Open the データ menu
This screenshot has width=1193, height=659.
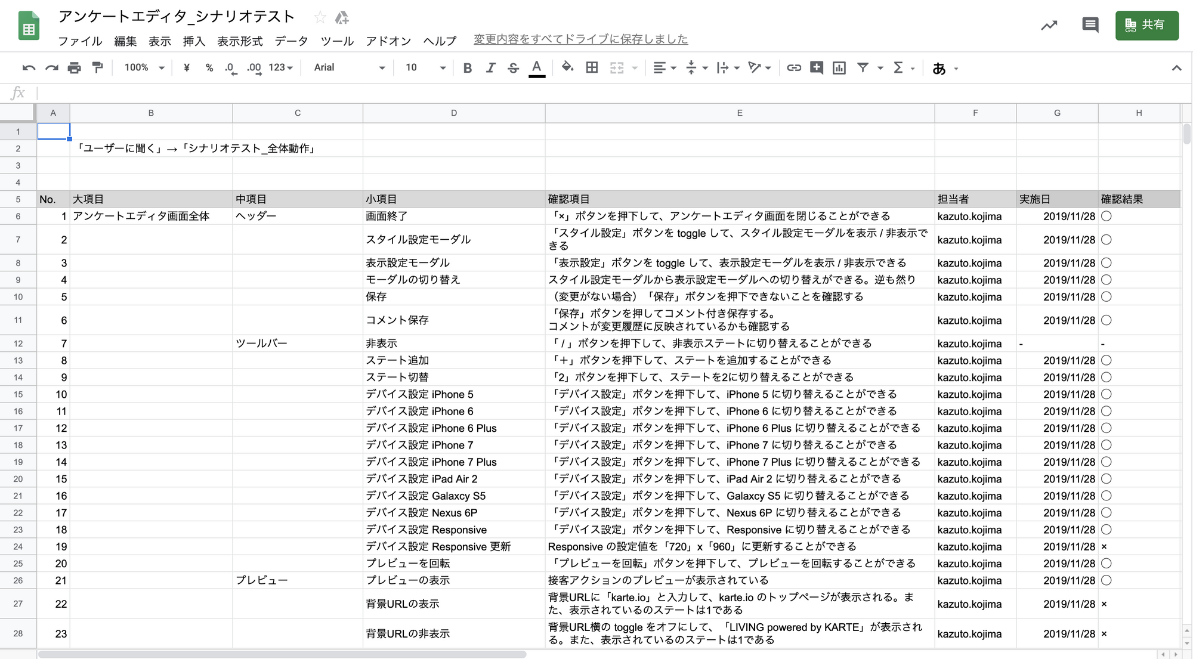pyautogui.click(x=291, y=41)
